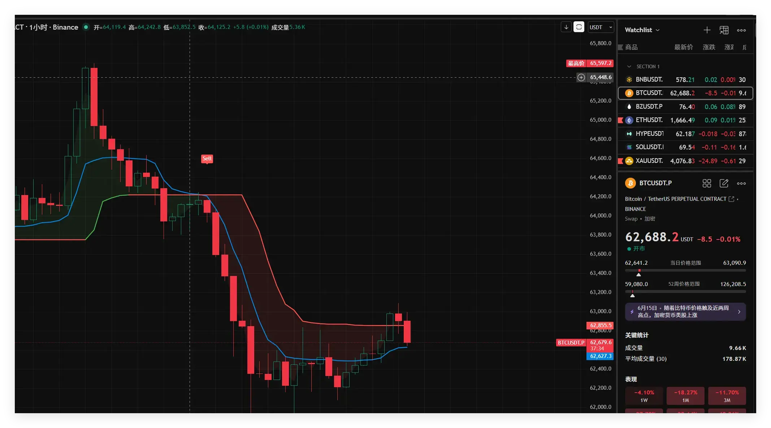Toggle the white rounded-square button next to USDT
Screen dimensions: 771x428
pyautogui.click(x=579, y=27)
